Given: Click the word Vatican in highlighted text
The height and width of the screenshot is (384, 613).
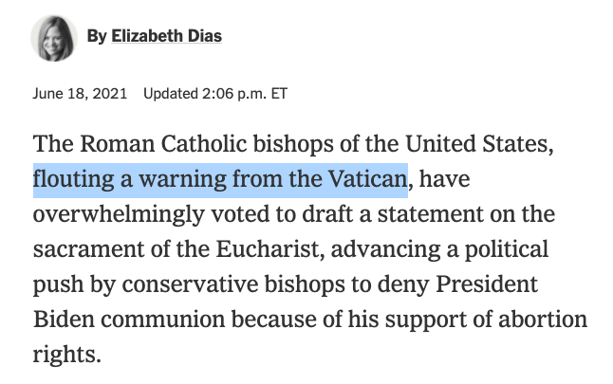Looking at the screenshot, I should 367,179.
